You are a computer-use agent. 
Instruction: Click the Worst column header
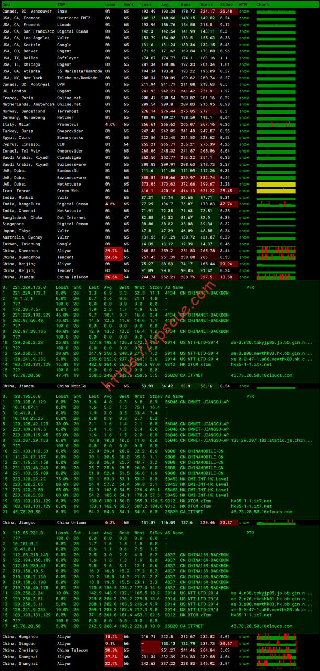206,4
